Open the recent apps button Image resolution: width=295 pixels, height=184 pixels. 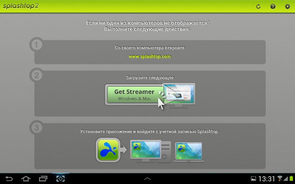pos(43,179)
